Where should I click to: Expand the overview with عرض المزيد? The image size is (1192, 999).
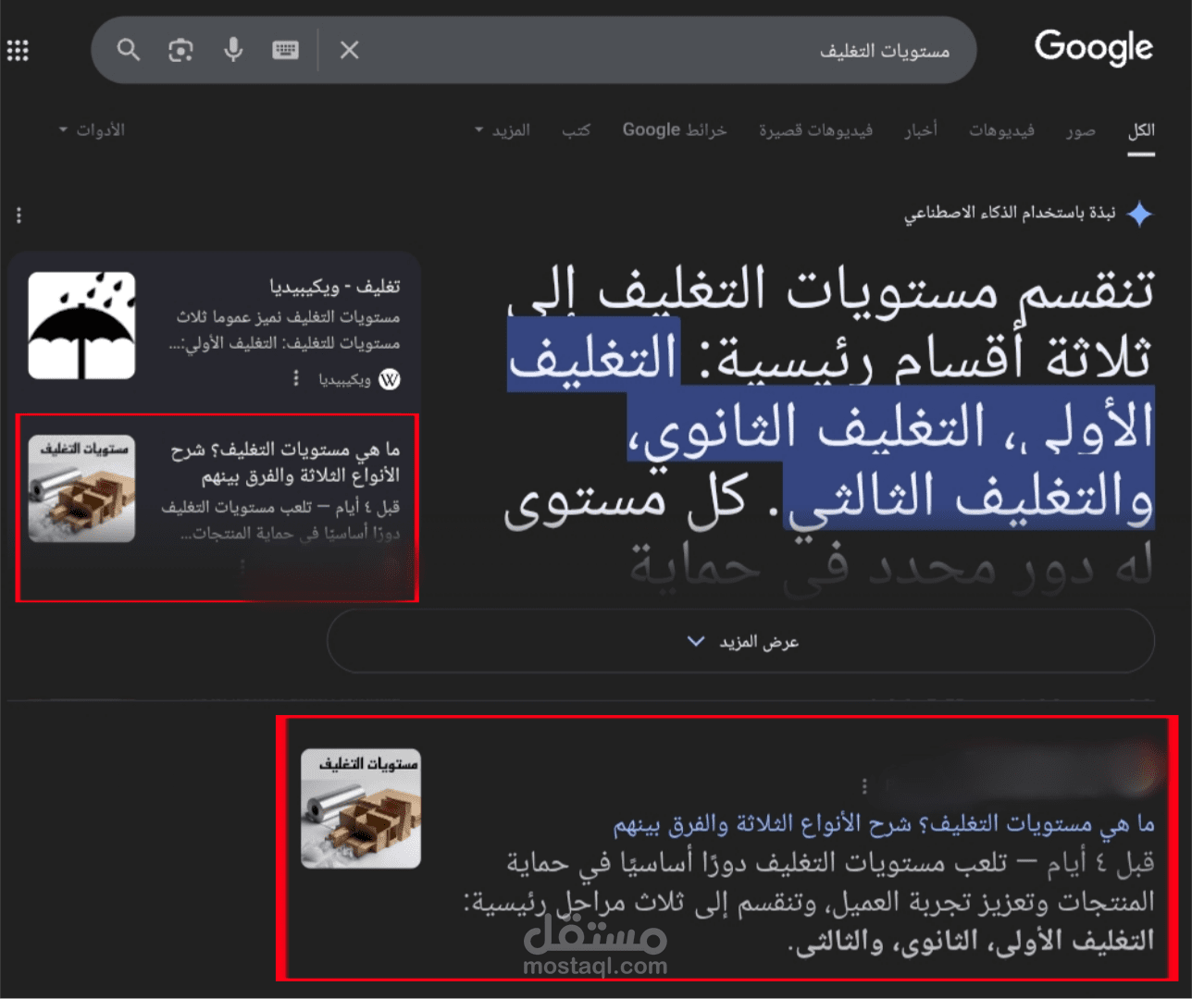(x=740, y=641)
